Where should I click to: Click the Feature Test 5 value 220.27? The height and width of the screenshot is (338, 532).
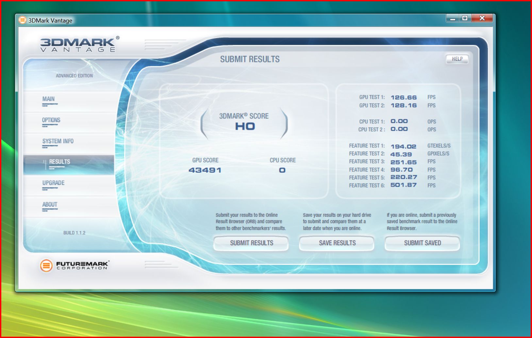404,177
